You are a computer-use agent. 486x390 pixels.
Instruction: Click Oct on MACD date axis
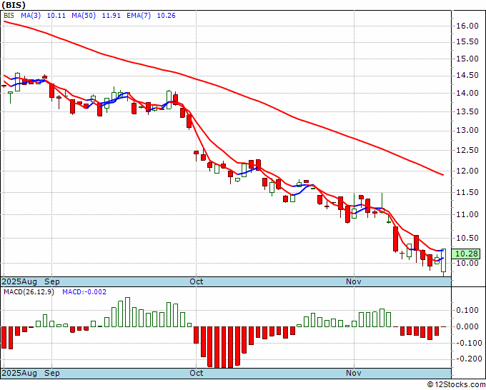[197, 373]
